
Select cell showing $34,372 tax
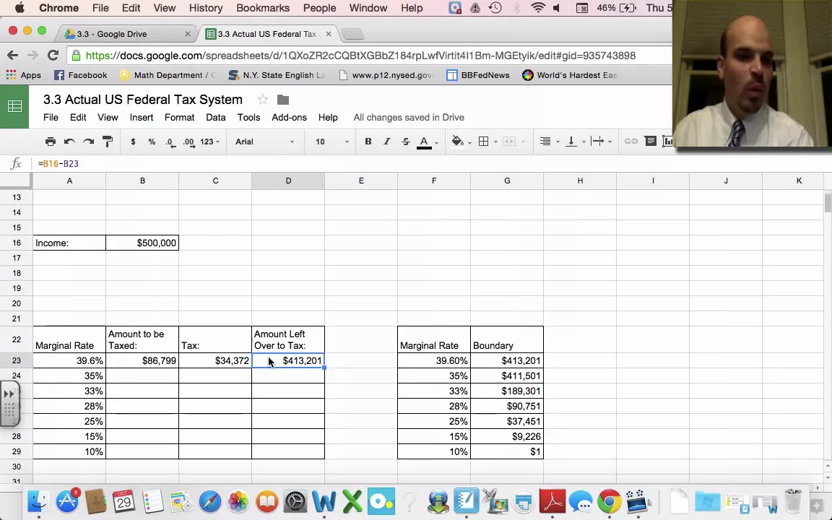[x=215, y=361]
